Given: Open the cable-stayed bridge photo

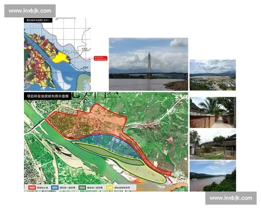Looking at the screenshot, I should (148, 64).
